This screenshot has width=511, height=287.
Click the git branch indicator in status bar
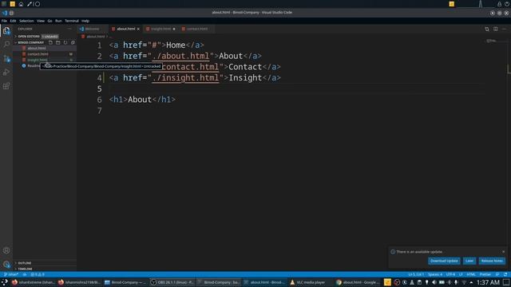tap(11, 274)
